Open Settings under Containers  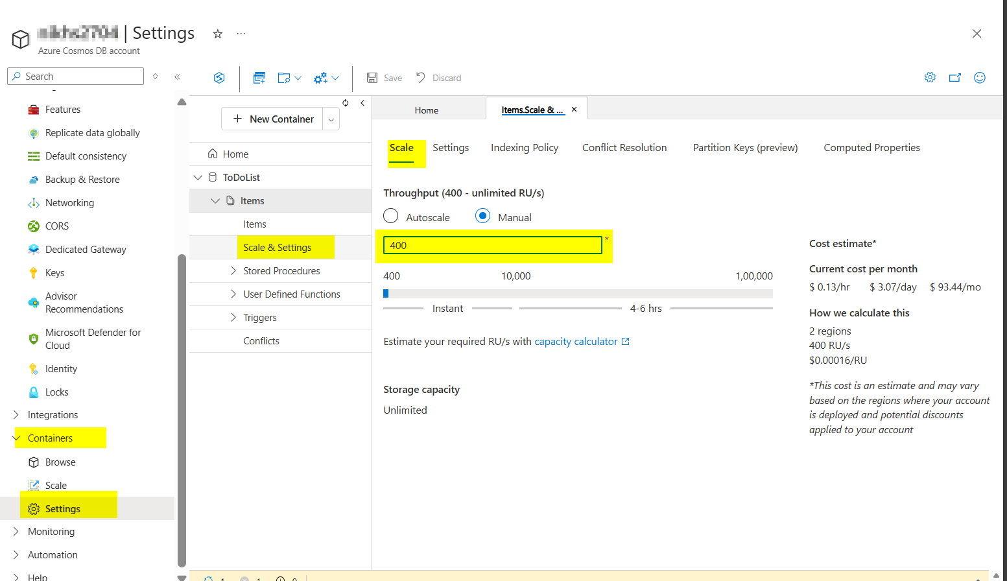pos(63,509)
